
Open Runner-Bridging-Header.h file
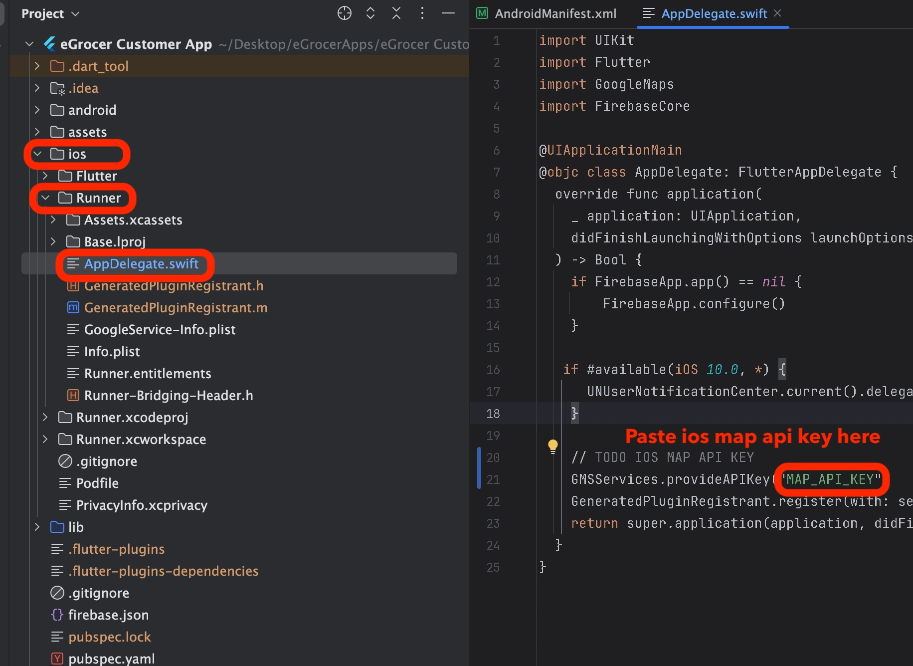169,396
